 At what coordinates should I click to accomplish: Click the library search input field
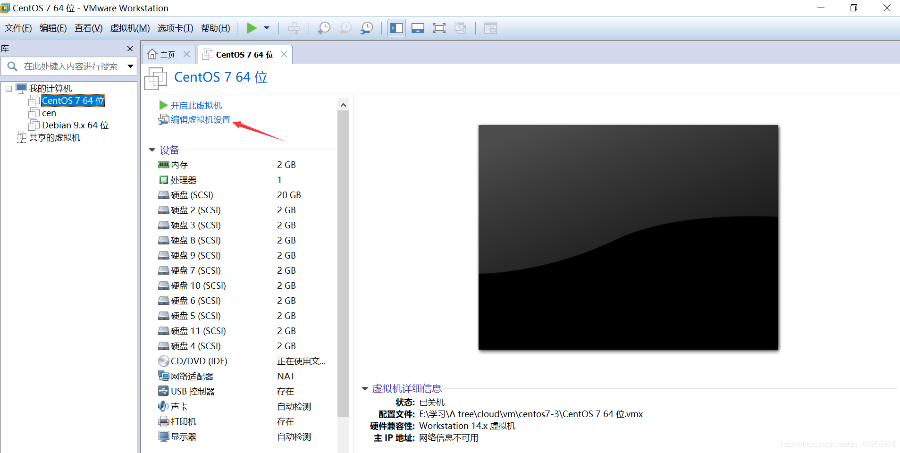point(71,67)
